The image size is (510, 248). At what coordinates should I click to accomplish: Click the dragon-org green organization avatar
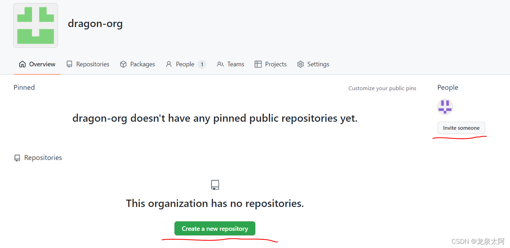tap(35, 25)
